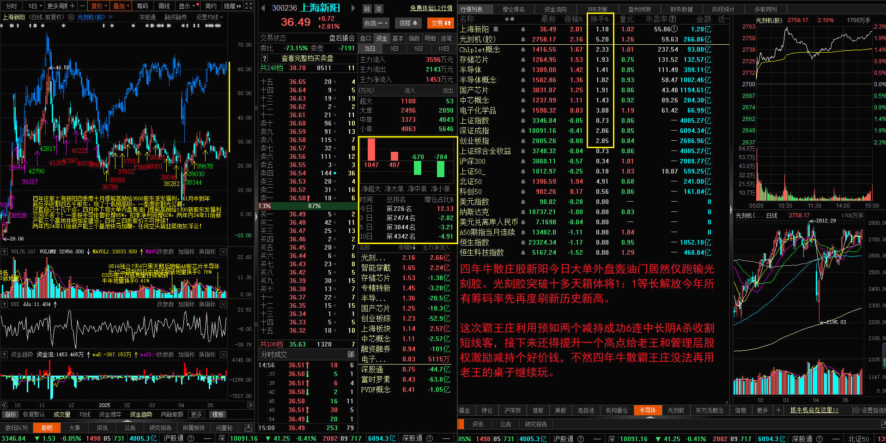Zoom in chart with the plus icon
The width and height of the screenshot is (886, 443).
[73, 6]
